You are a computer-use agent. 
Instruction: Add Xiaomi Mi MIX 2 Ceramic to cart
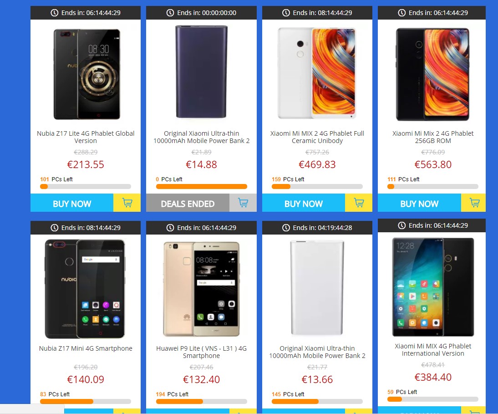tap(359, 203)
